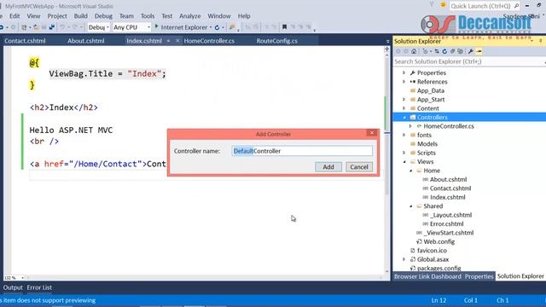Click the Save All toolbar icon
This screenshot has height=307, width=546.
coord(52,27)
